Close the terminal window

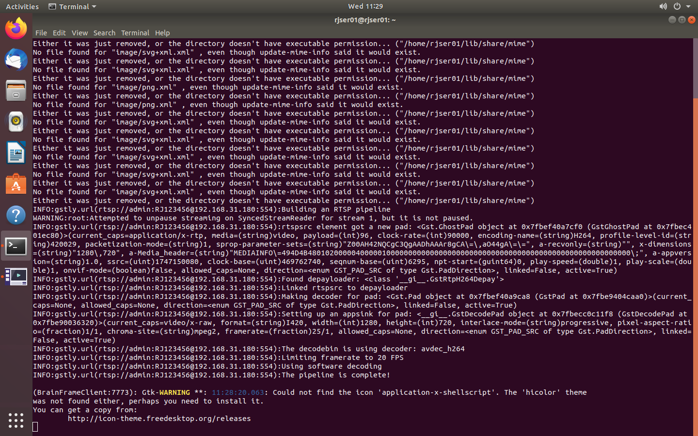click(x=692, y=20)
